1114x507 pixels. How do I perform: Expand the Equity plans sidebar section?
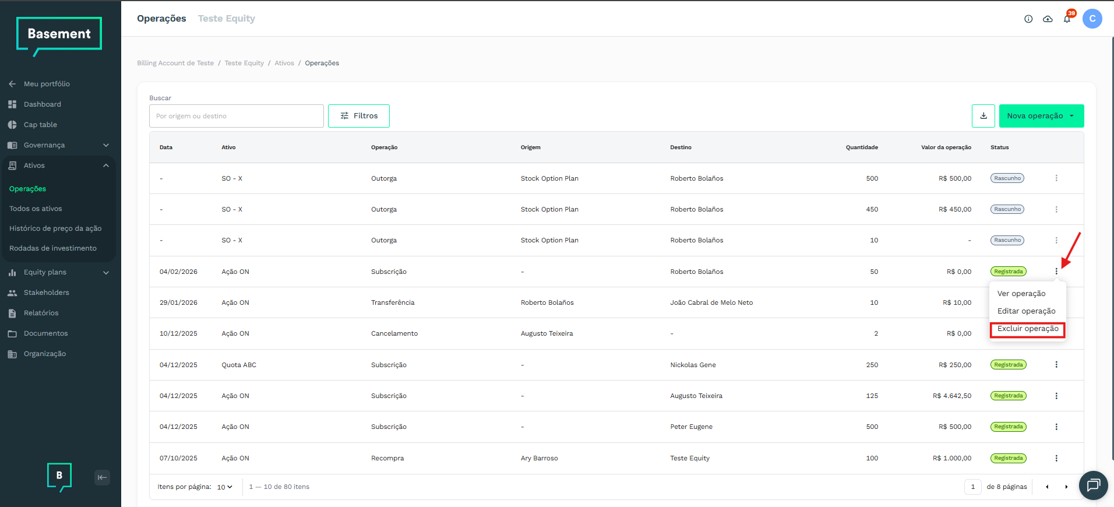point(106,272)
